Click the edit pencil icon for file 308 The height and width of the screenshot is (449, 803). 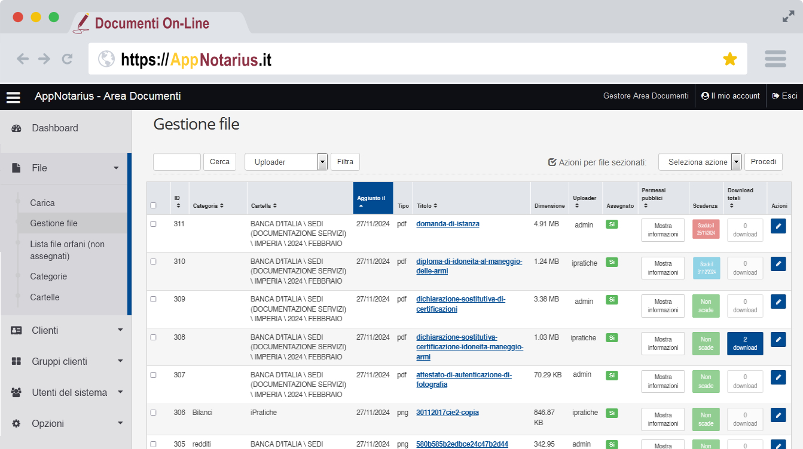click(x=778, y=340)
